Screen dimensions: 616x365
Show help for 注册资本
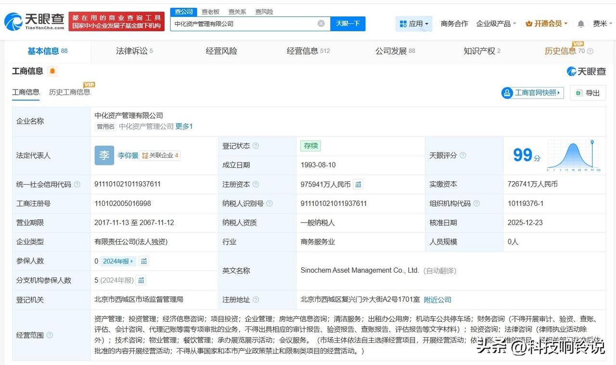256,184
